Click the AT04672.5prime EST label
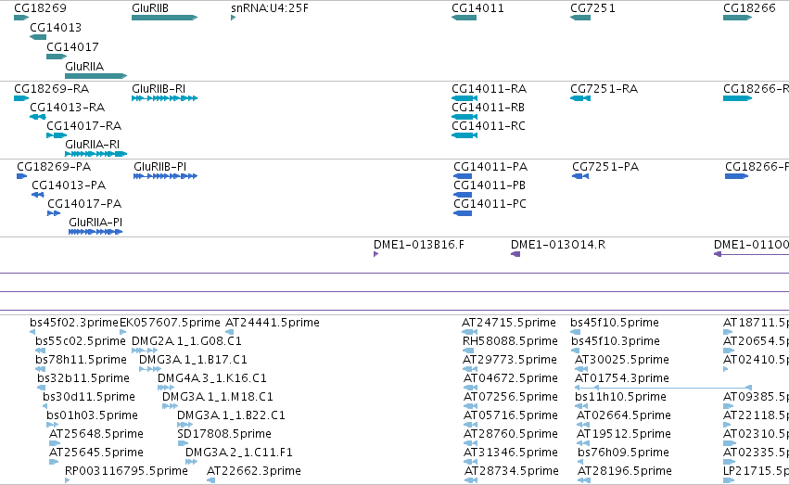This screenshot has height=485, width=789. [x=511, y=378]
